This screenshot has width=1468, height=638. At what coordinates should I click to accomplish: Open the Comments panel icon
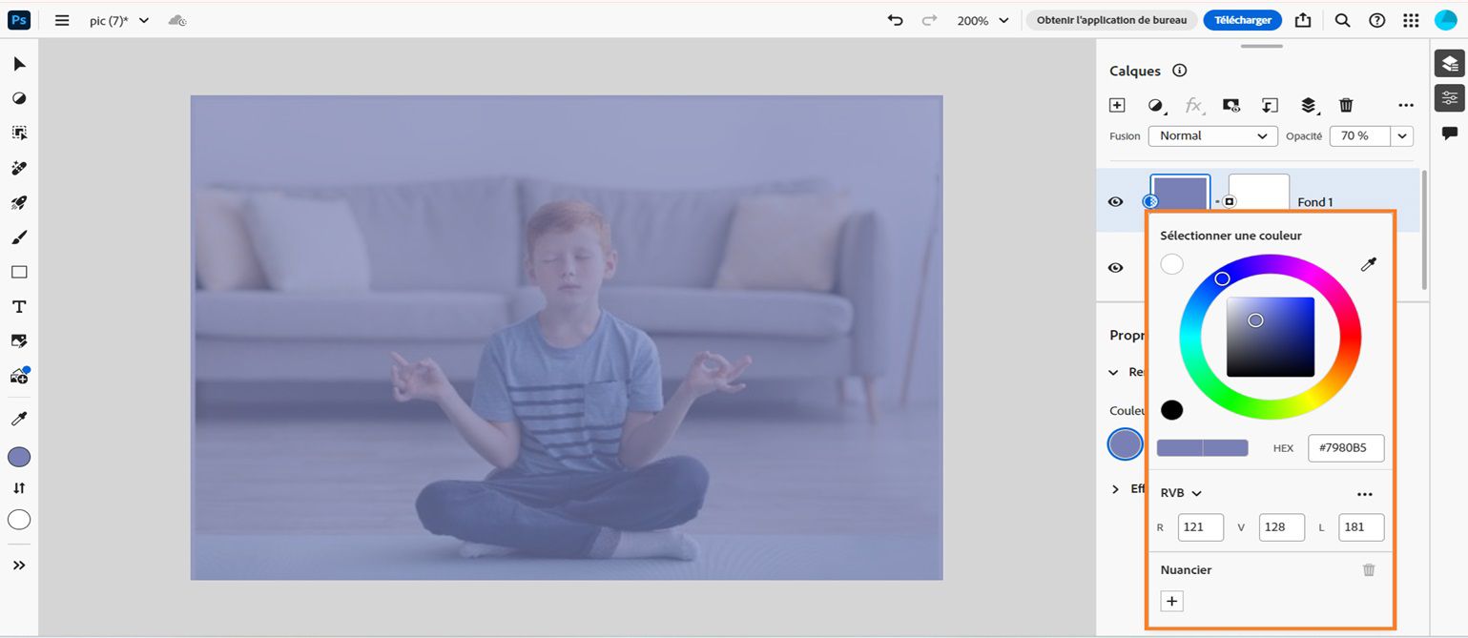click(1449, 132)
